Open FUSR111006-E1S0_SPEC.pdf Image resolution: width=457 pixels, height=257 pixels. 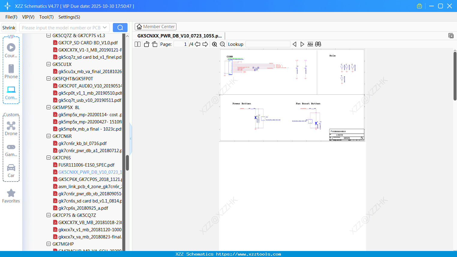click(x=84, y=165)
